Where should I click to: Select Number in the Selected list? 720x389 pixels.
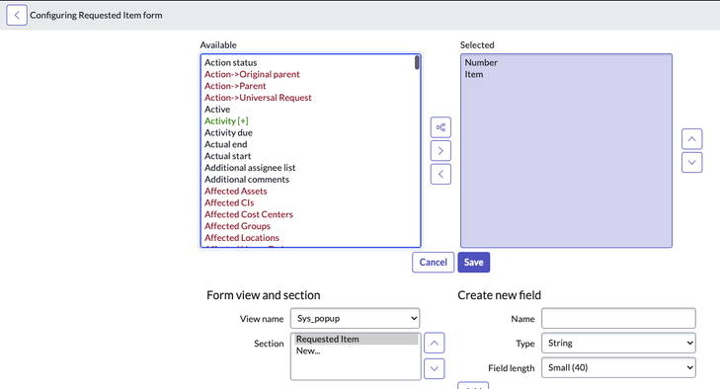(481, 62)
